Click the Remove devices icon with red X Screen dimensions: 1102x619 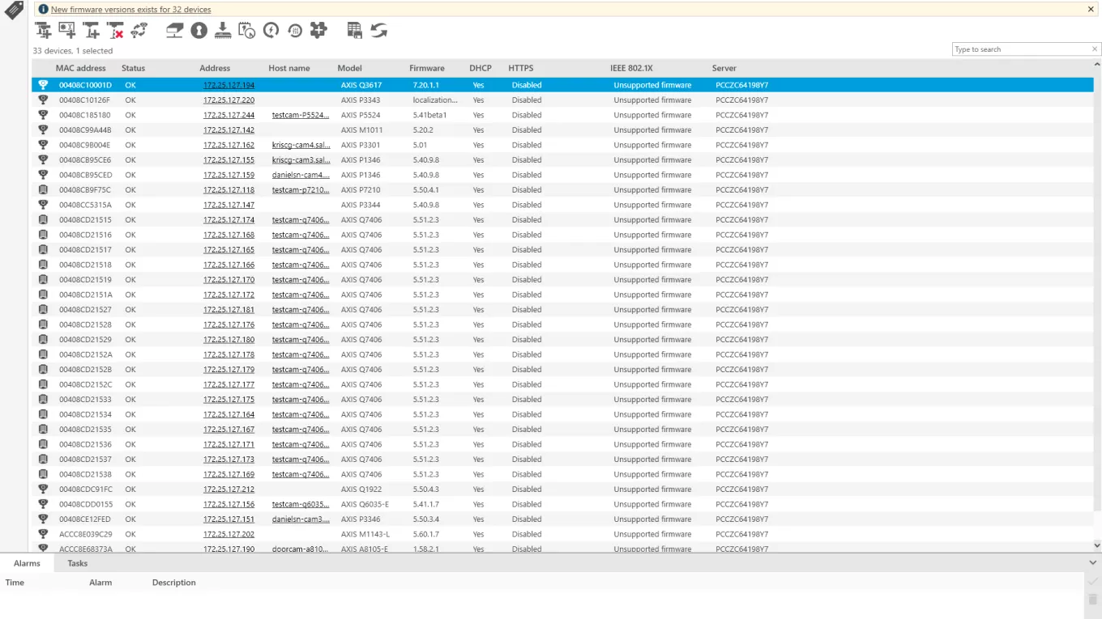(x=115, y=31)
